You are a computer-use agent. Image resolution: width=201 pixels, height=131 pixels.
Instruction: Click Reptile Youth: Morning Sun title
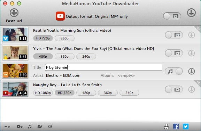coord(72,30)
